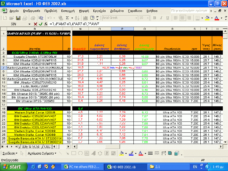
Task: Launch Internet Explorer from Quick Launch
Action: click(x=33, y=167)
